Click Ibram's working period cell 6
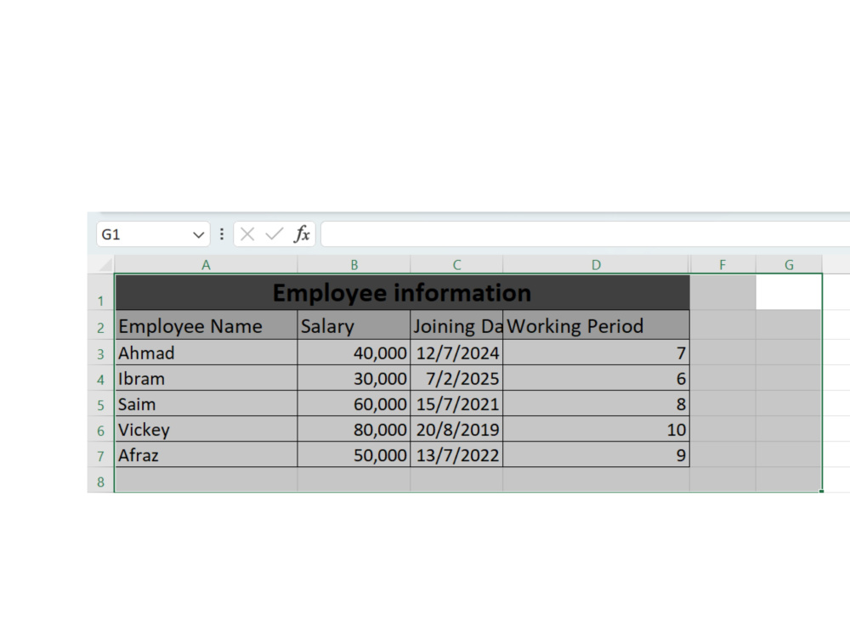This screenshot has height=637, width=850. (597, 378)
